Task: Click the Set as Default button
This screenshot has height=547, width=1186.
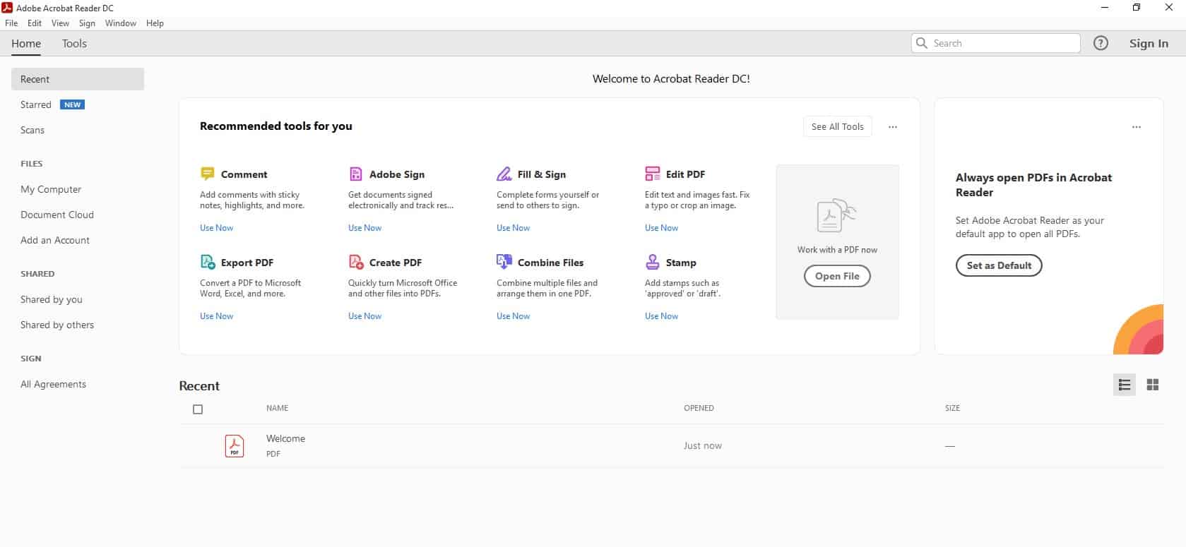Action: pyautogui.click(x=999, y=265)
